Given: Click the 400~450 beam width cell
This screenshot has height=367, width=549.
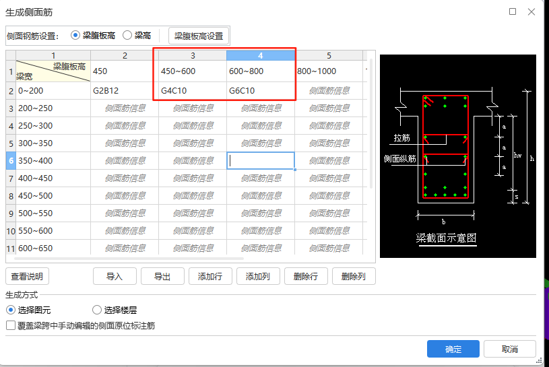Looking at the screenshot, I should point(53,178).
